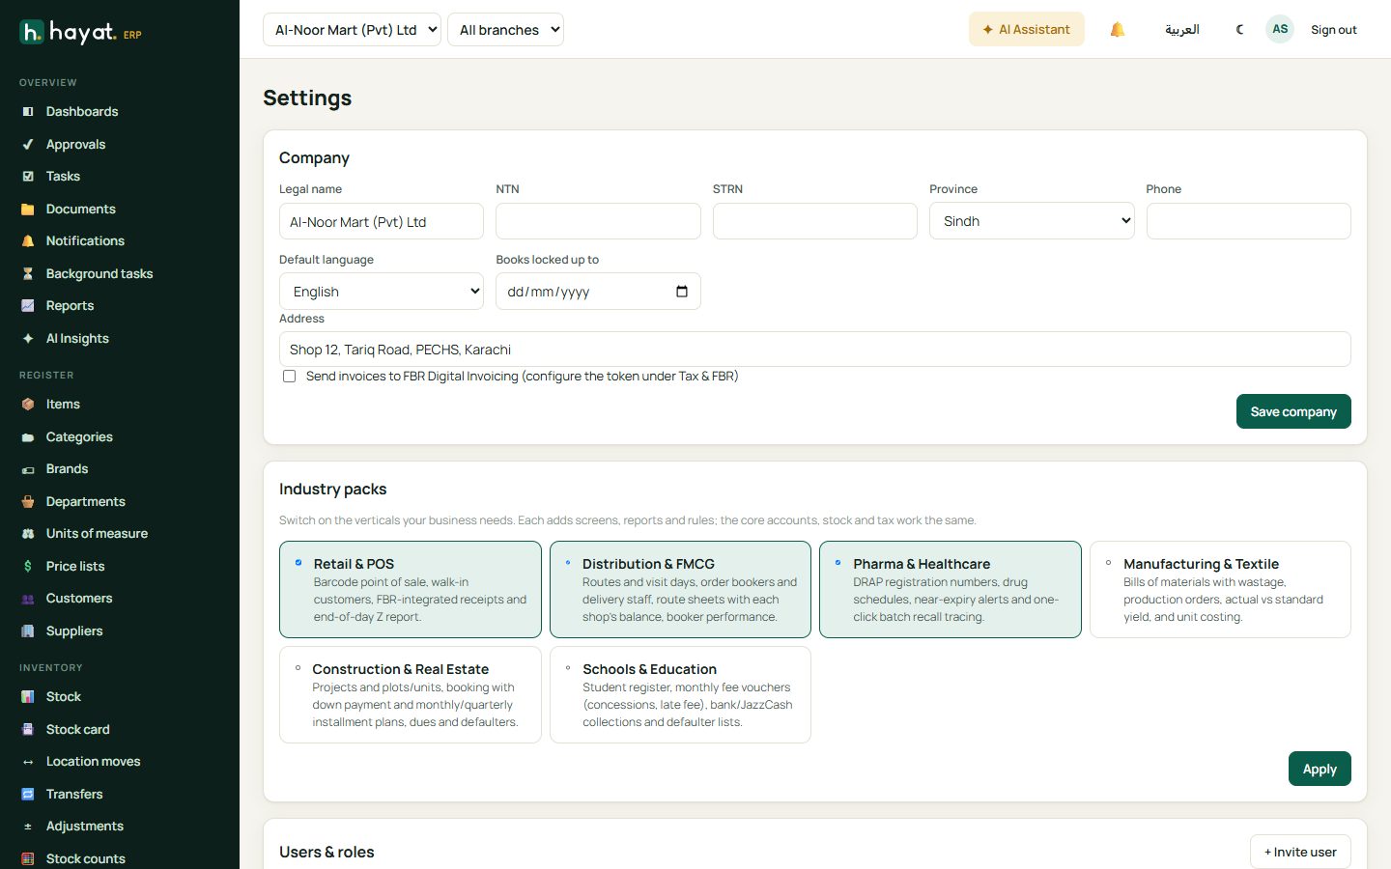Click the Address input field

click(815, 350)
